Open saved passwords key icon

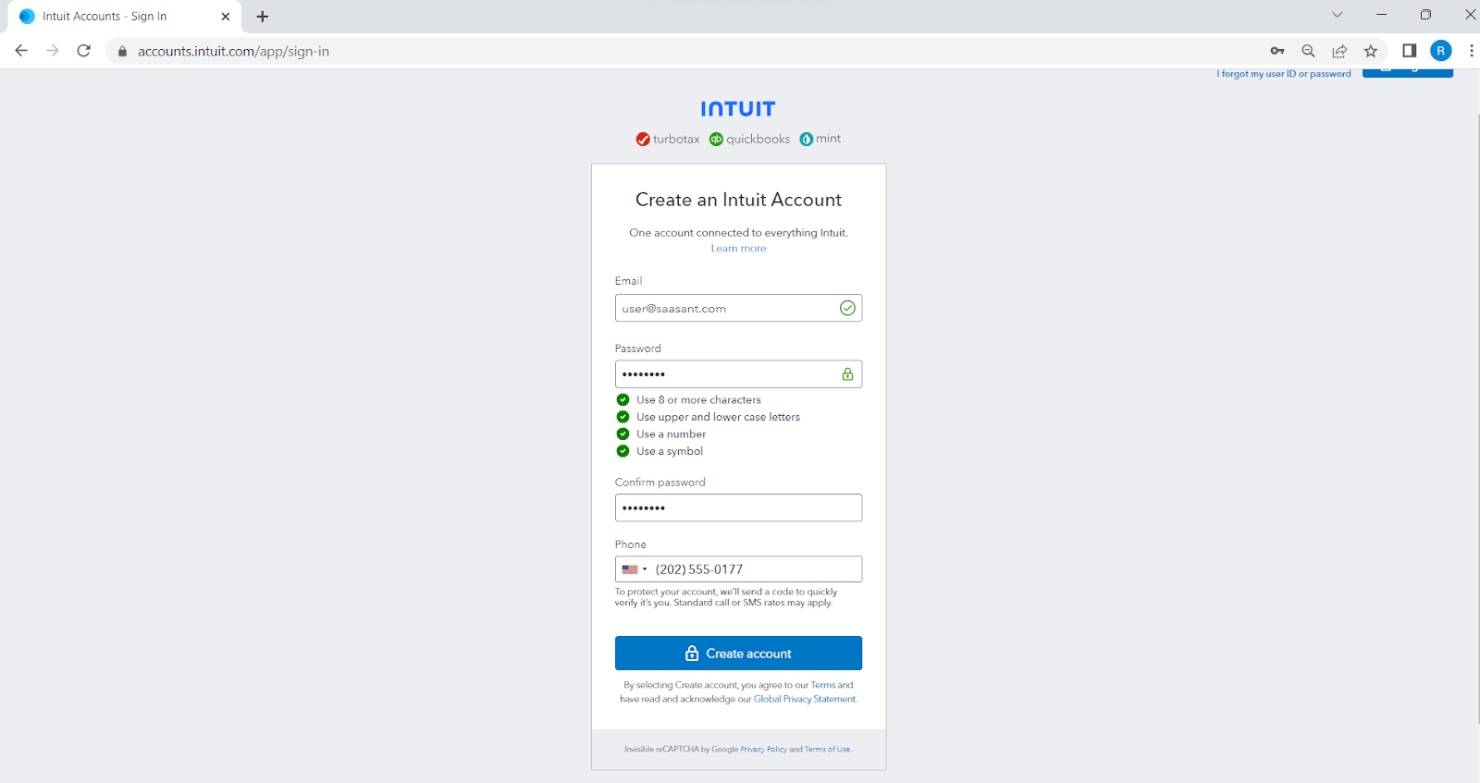(x=1277, y=51)
